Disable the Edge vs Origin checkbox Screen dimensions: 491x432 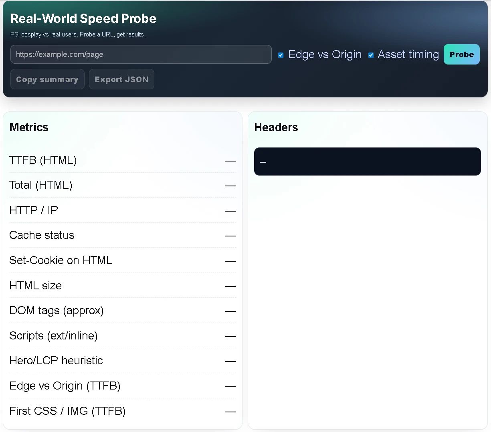click(x=281, y=55)
